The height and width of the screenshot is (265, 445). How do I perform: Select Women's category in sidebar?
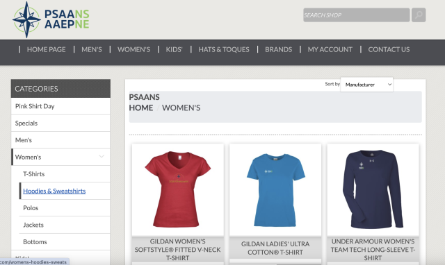coord(60,157)
